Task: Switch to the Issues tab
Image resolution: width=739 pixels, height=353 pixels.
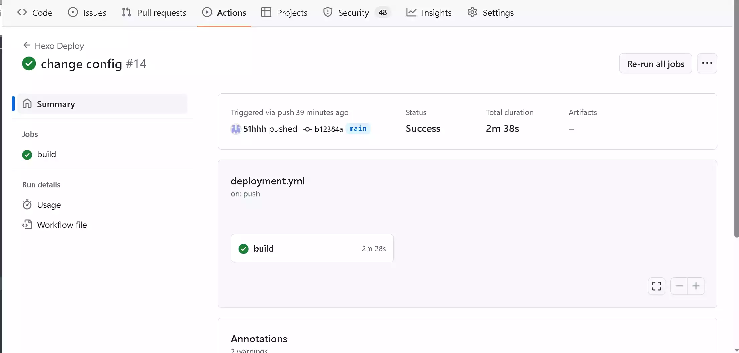Action: (x=87, y=13)
